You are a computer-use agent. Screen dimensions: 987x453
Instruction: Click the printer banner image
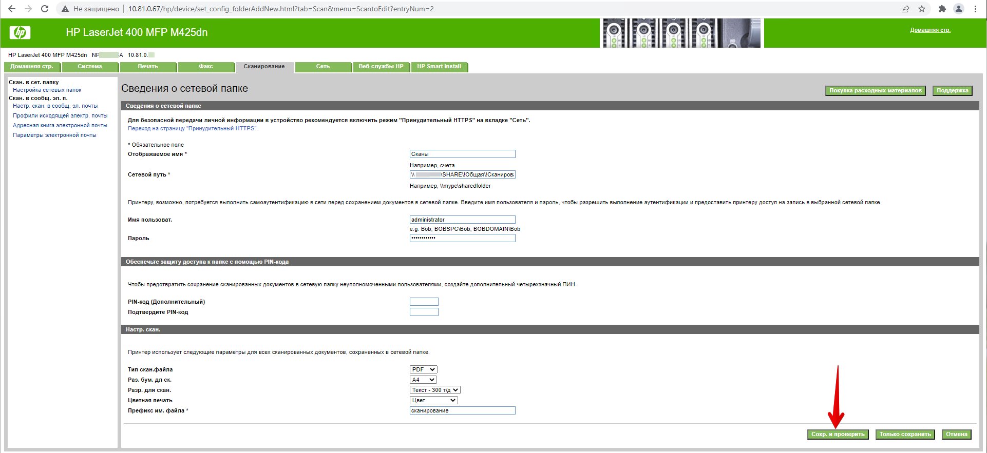682,33
